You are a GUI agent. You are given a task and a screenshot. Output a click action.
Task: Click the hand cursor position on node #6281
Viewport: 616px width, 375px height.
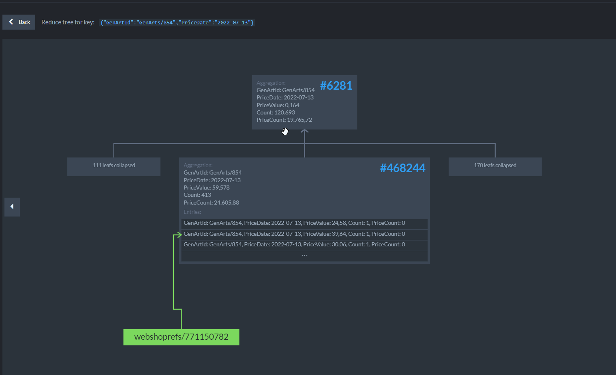click(x=285, y=131)
